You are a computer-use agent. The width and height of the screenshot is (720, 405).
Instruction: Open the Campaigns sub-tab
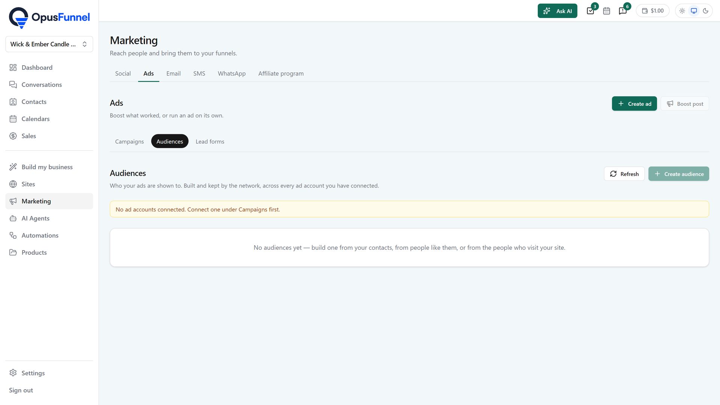129,141
